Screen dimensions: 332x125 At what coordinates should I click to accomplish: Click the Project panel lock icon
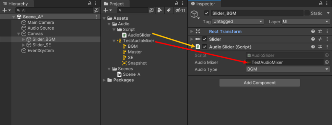click(177, 3)
